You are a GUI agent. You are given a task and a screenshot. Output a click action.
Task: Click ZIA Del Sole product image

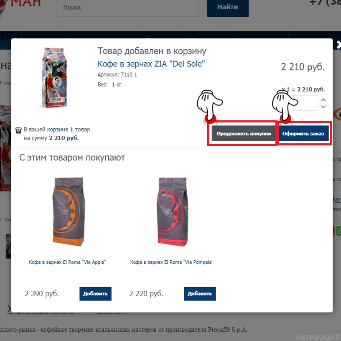[54, 77]
